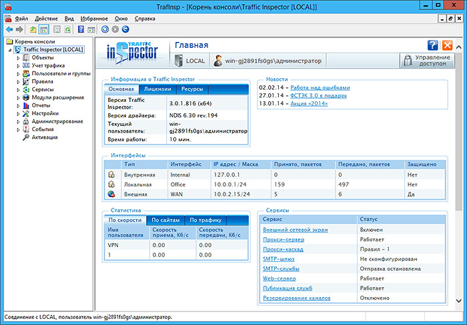Toggle the show/hide console tree toolbar icon
467x325 pixels.
click(x=44, y=29)
